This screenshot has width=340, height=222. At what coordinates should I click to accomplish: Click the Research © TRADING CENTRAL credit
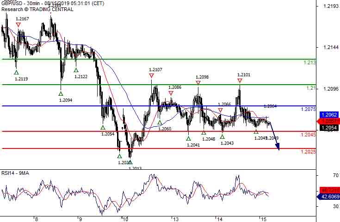click(37, 9)
